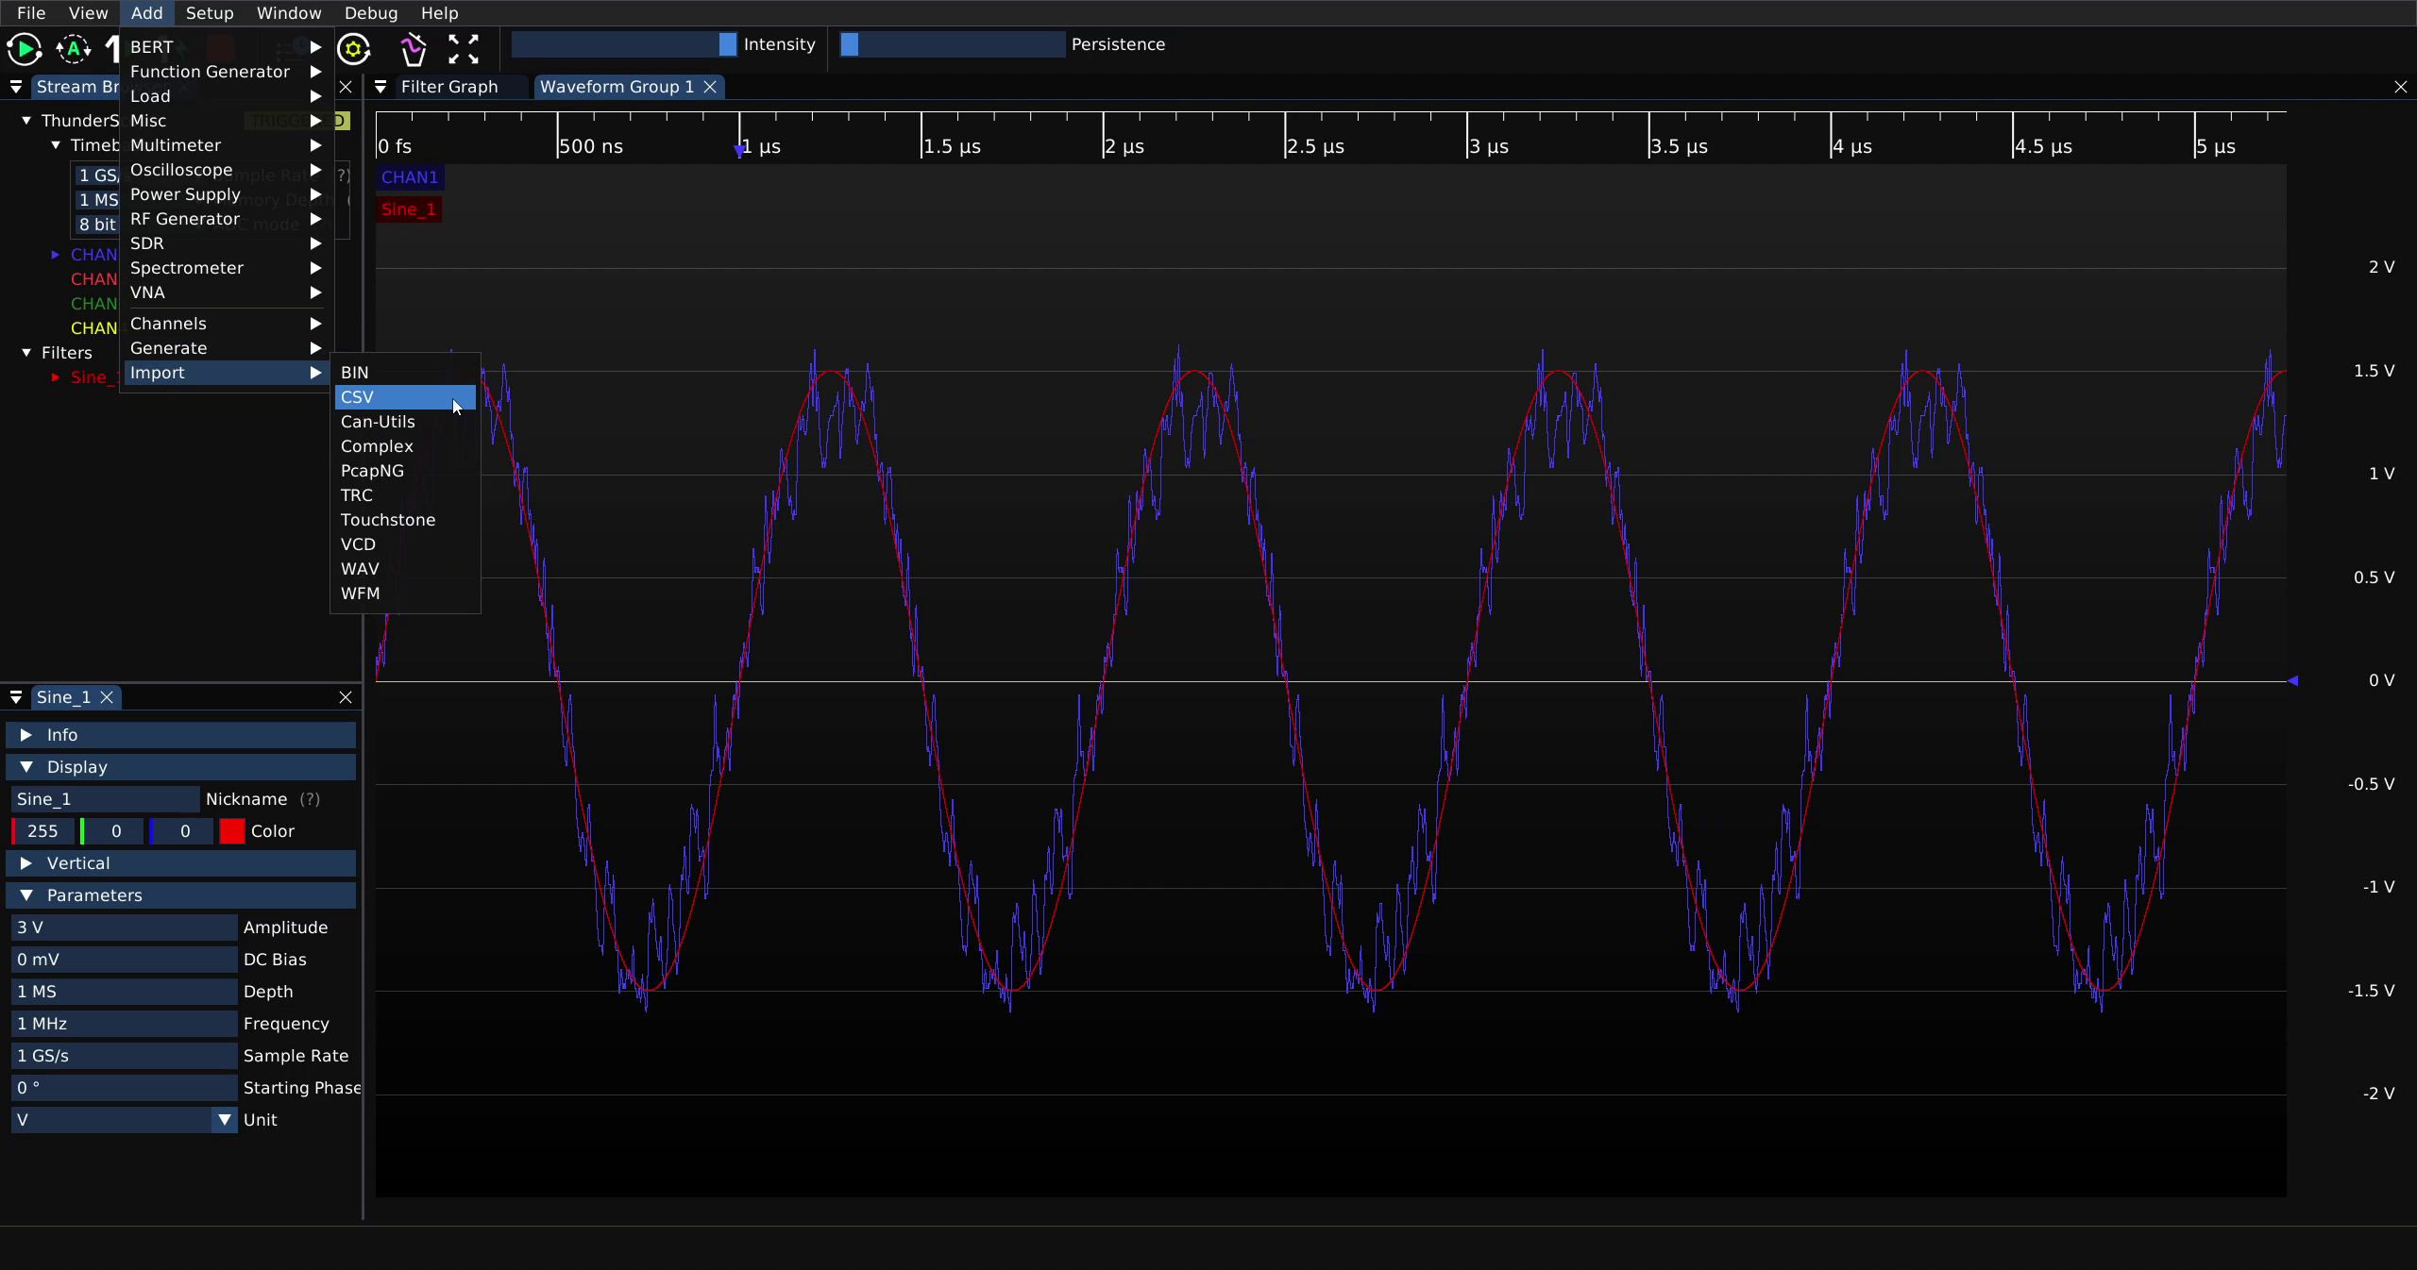Close the Stream Browser dock panel

(x=346, y=87)
